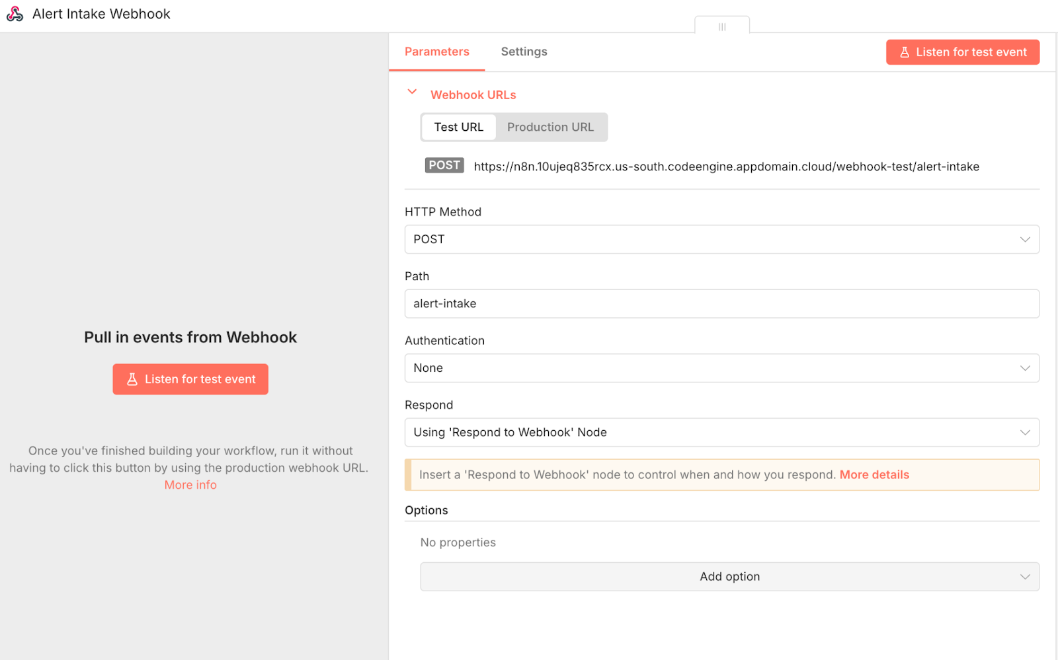The image size is (1058, 660).
Task: Click the POST badge next to the URL
Action: click(444, 165)
